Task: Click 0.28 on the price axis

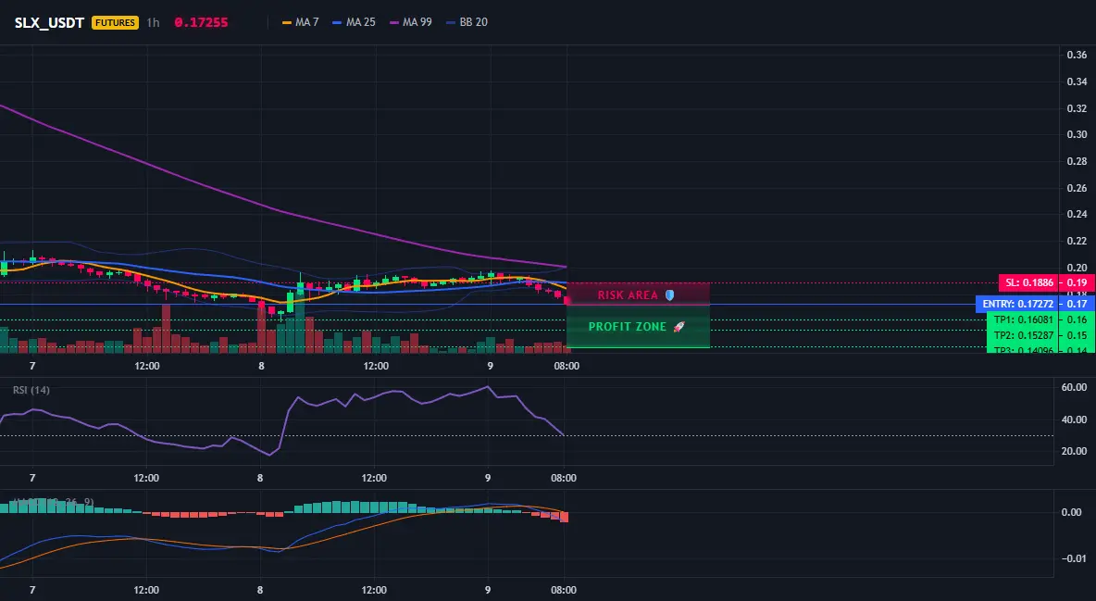Action: click(1077, 162)
